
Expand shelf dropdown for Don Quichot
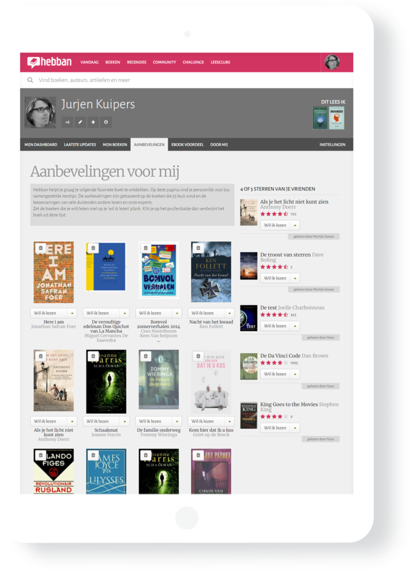[124, 313]
